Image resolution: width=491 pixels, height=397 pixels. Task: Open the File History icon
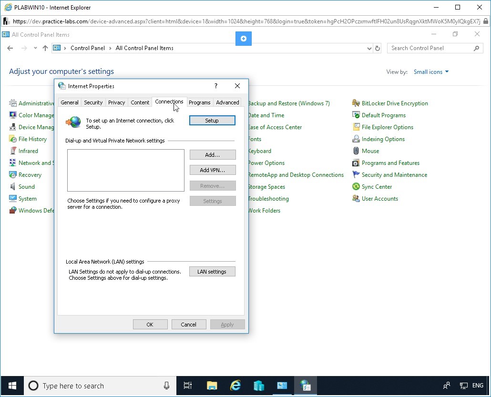pyautogui.click(x=13, y=139)
